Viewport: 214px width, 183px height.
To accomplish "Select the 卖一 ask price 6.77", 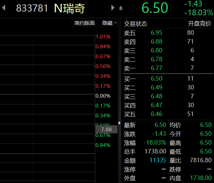I will (157, 68).
